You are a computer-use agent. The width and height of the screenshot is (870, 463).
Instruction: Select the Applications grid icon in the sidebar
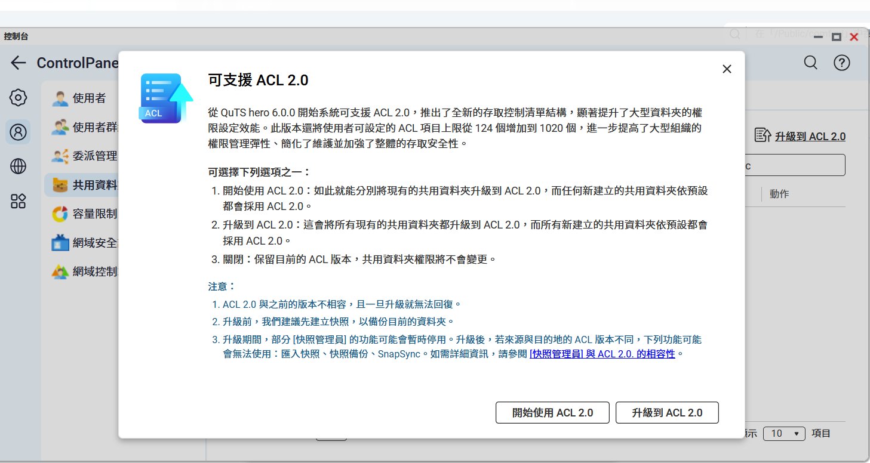tap(19, 201)
